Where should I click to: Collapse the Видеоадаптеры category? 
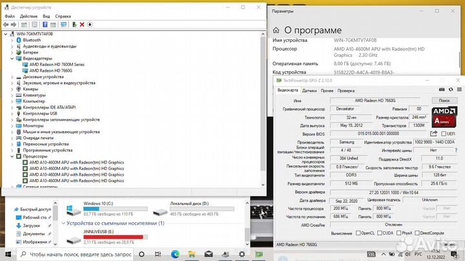(x=13, y=58)
